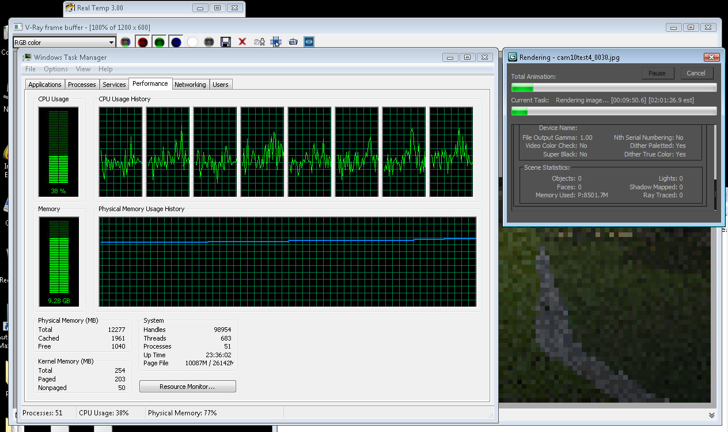Save image with the floppy disk icon
Screen dimensions: 728x432
click(x=226, y=42)
